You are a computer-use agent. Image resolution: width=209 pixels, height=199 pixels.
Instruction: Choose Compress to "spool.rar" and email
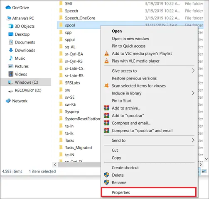(142, 131)
